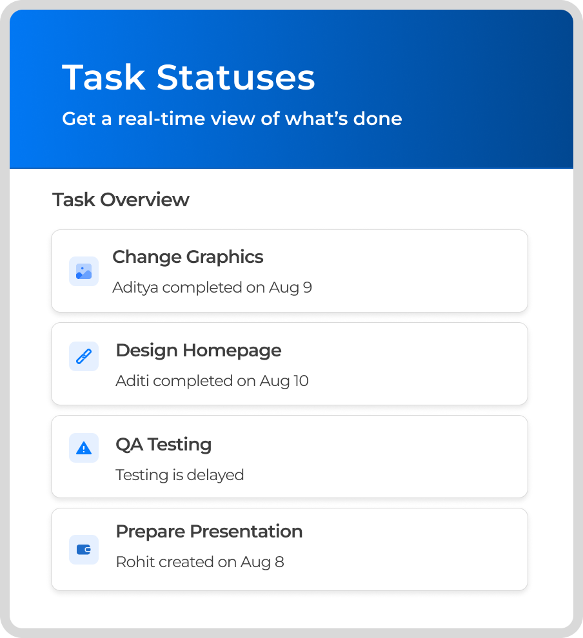Screen dimensions: 583x638
Task: Open the Change Graphics task title
Action: click(188, 257)
